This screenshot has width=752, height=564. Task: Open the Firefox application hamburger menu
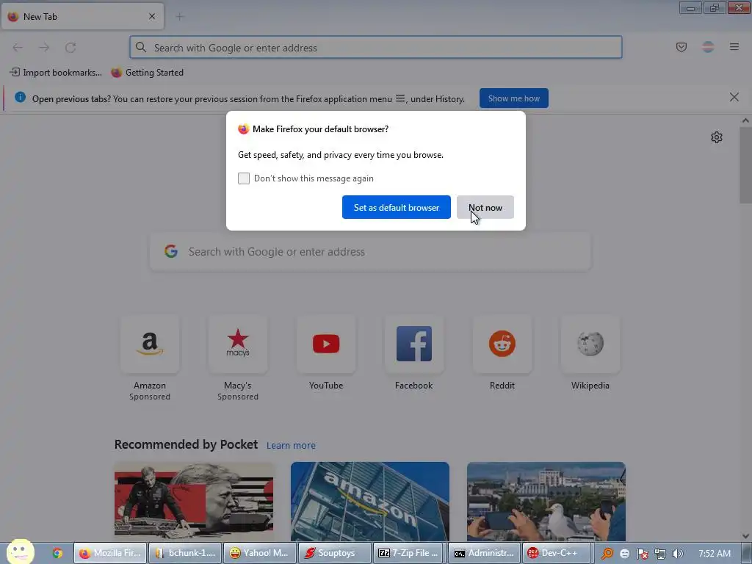[x=734, y=47]
